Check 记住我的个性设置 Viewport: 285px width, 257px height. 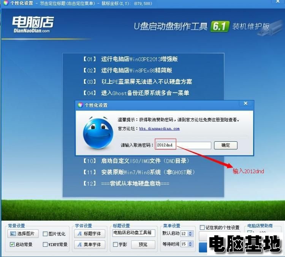(x=202, y=227)
